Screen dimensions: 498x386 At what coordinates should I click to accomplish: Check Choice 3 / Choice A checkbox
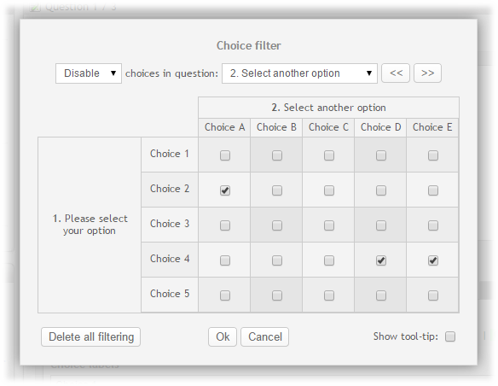pyautogui.click(x=225, y=225)
